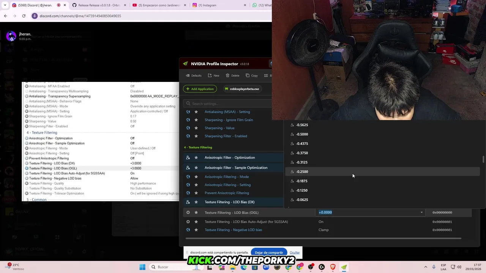Switch to the Instagram browser tab

(x=219, y=5)
